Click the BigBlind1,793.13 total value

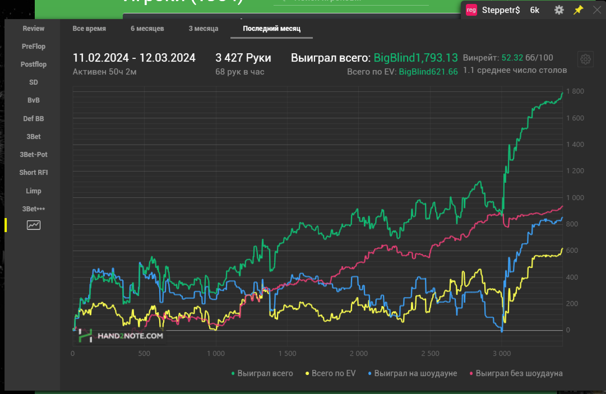(x=415, y=58)
